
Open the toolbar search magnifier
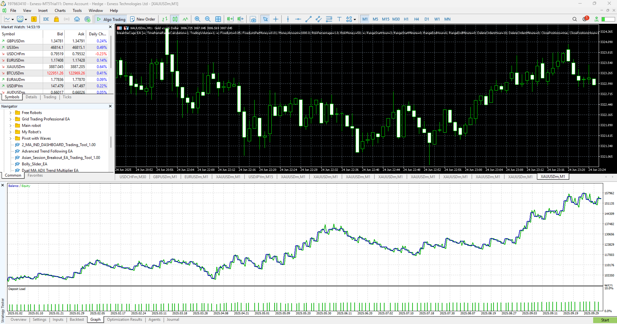[575, 19]
